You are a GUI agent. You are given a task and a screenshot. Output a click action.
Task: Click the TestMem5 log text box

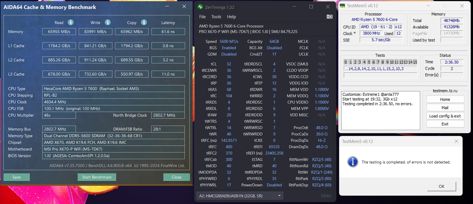click(x=381, y=111)
